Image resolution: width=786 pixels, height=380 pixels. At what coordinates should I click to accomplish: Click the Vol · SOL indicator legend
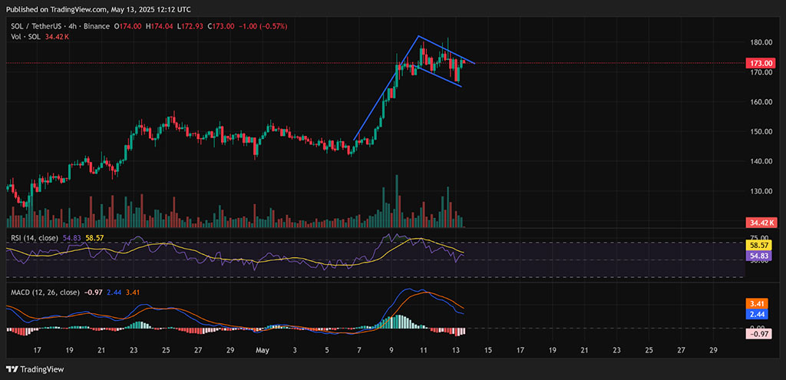[21, 36]
